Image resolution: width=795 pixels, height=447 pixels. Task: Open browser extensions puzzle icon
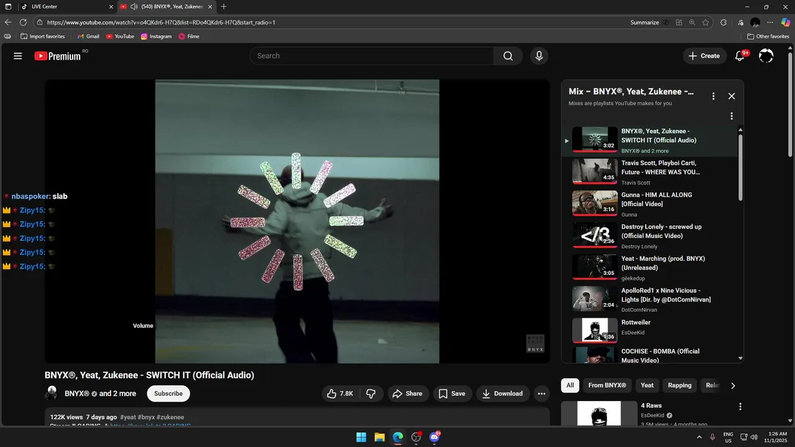(x=724, y=22)
